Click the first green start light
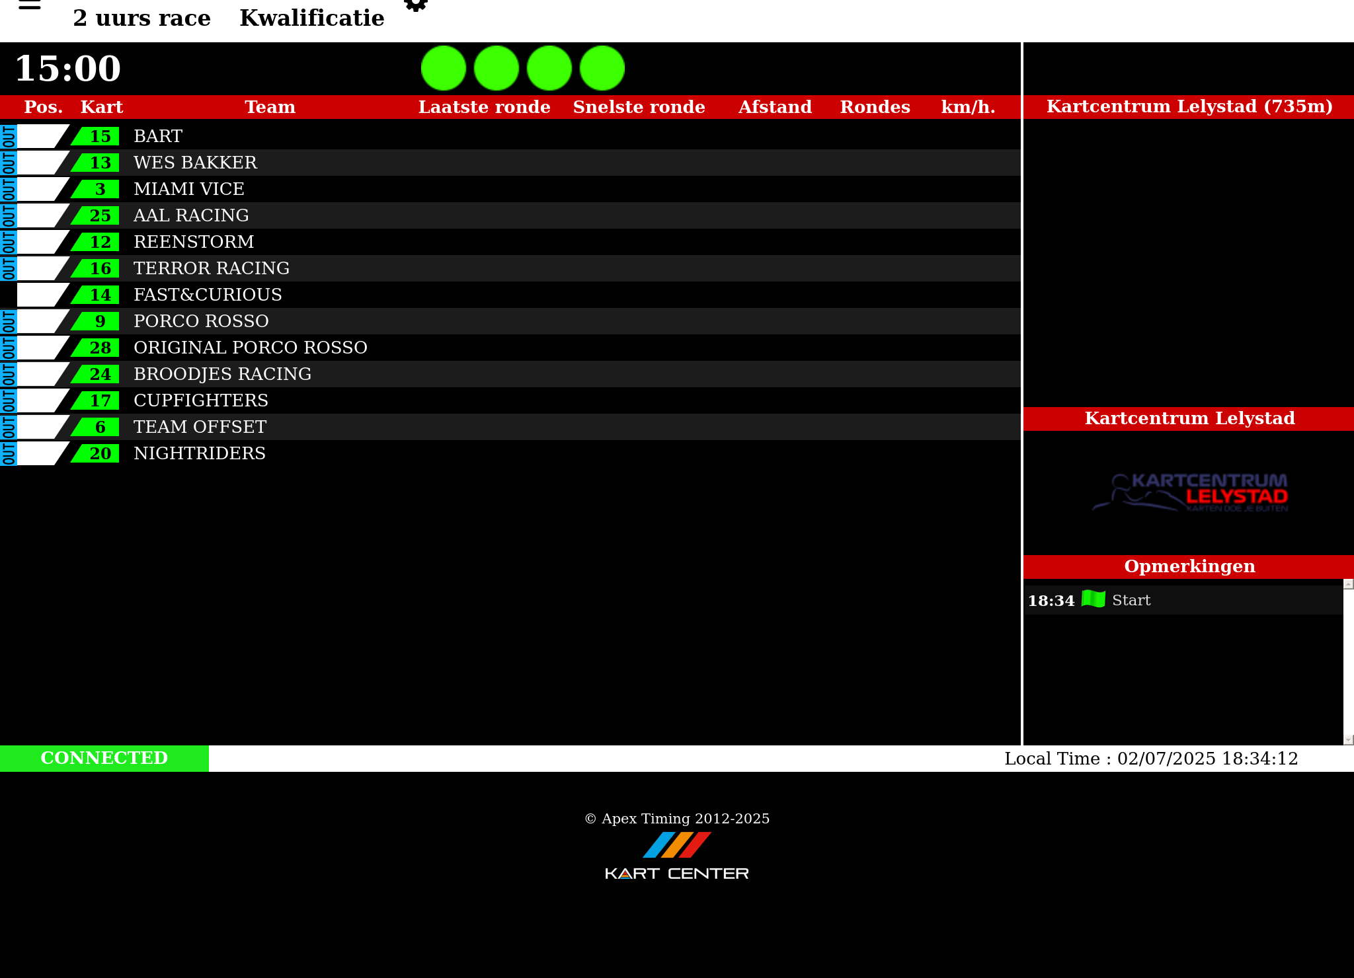1354x978 pixels. (444, 68)
